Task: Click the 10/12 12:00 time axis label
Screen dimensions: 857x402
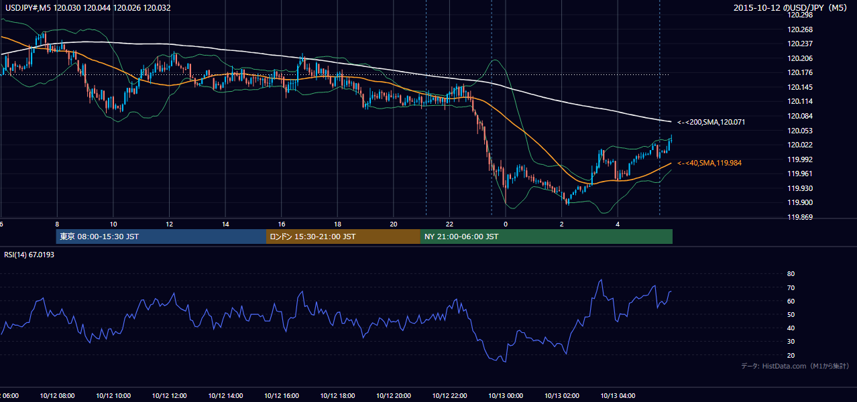Action: pos(169,396)
